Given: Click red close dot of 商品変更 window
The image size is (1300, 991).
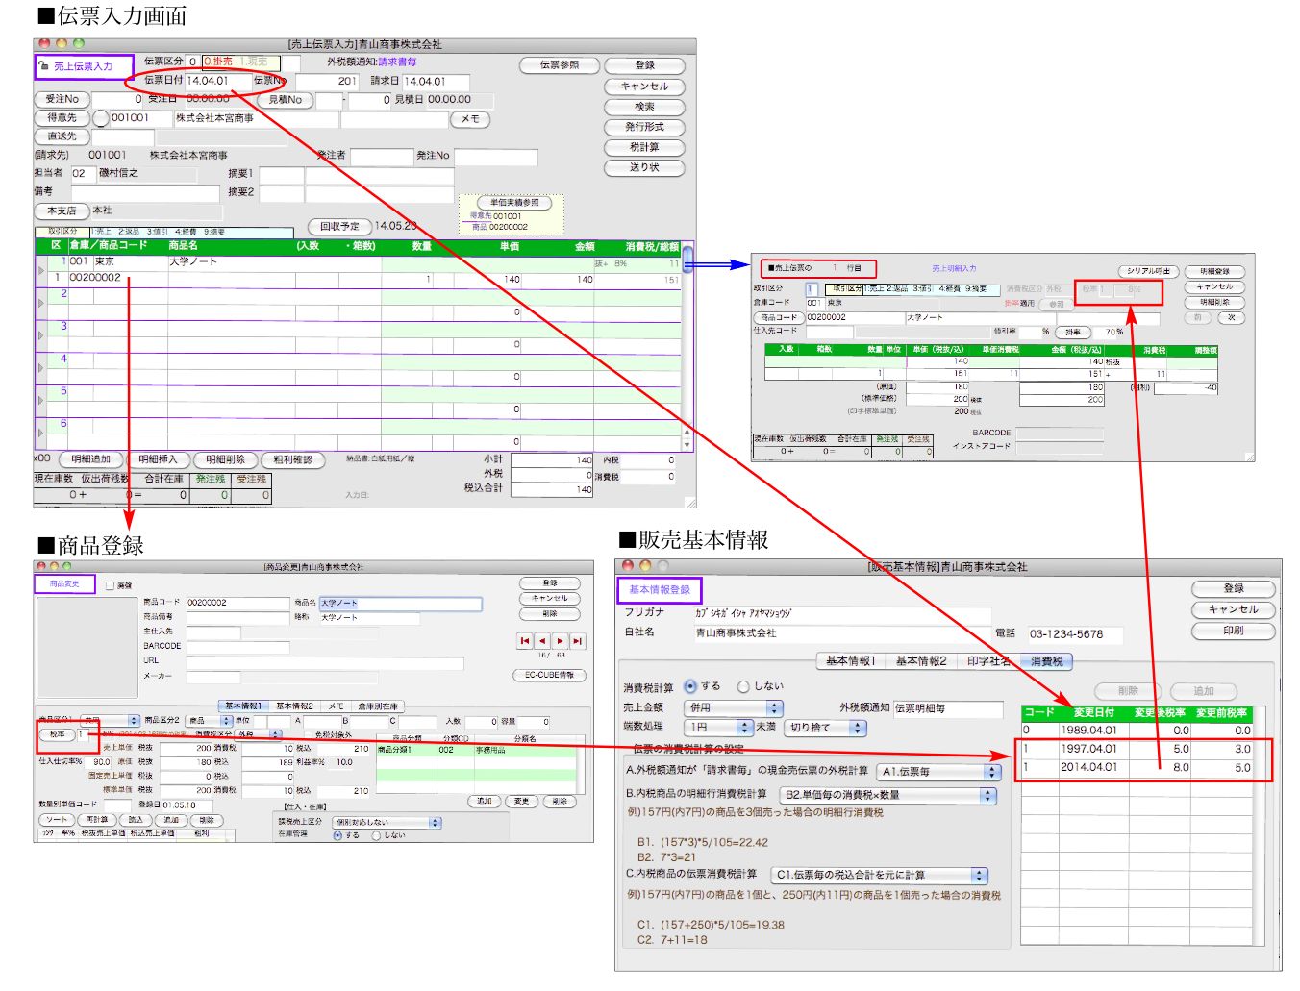Looking at the screenshot, I should coord(40,567).
